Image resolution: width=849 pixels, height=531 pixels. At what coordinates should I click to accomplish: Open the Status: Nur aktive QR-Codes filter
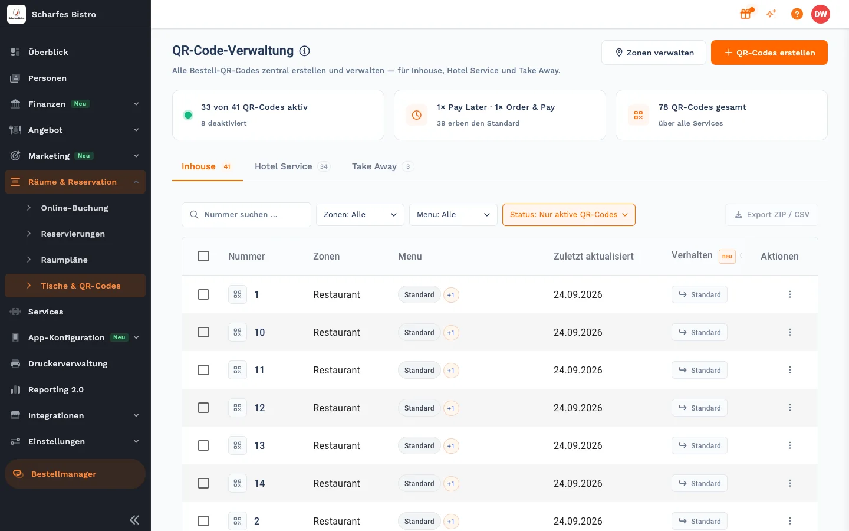pyautogui.click(x=569, y=215)
